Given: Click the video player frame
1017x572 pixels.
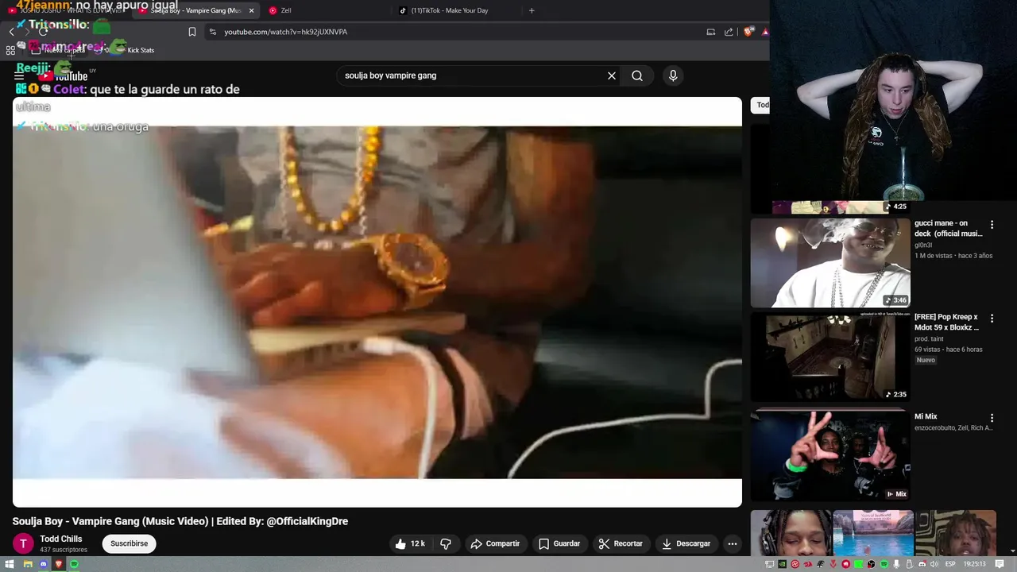Looking at the screenshot, I should [377, 302].
